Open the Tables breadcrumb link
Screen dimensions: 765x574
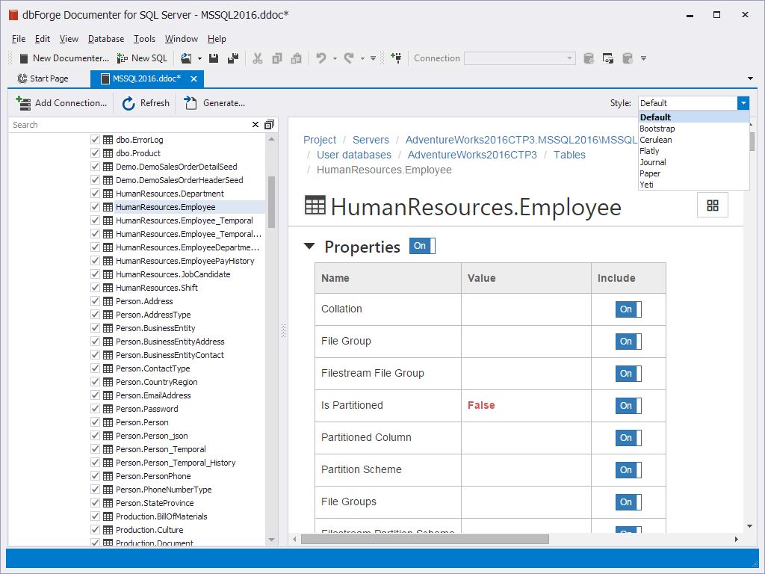pos(569,155)
